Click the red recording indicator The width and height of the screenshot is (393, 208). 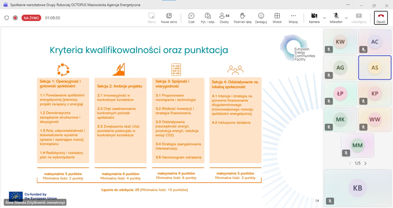tap(15, 18)
